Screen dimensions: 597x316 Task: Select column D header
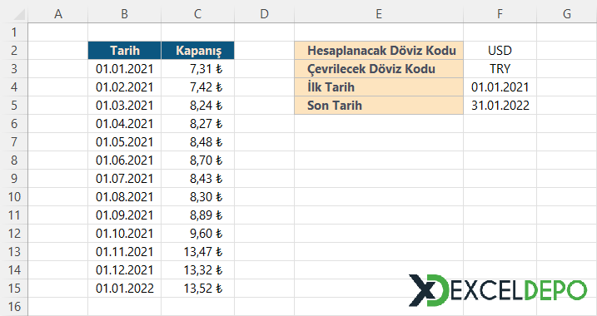point(264,14)
